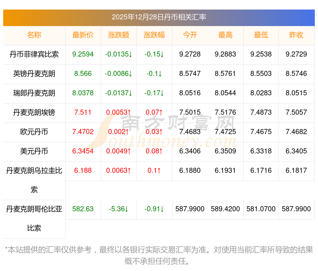Click latest price 8.0378
Image resolution: width=318 pixels, height=271 pixels.
(83, 93)
